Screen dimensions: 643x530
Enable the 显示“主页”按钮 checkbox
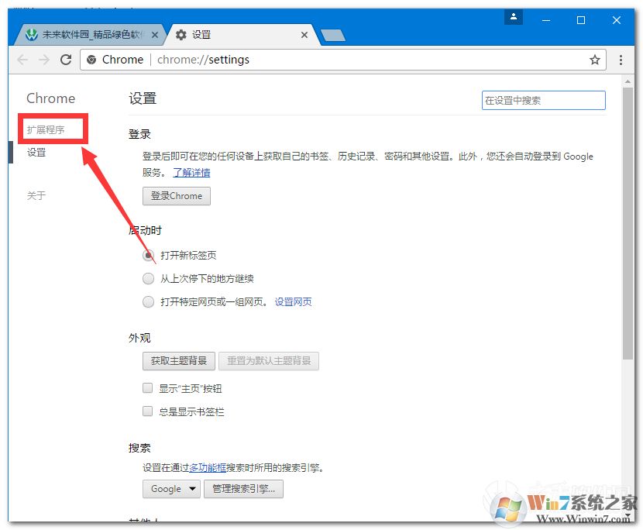[x=148, y=388]
